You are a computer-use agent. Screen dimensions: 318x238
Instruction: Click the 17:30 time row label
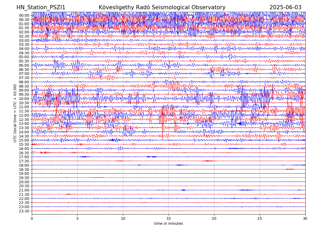[24, 161]
